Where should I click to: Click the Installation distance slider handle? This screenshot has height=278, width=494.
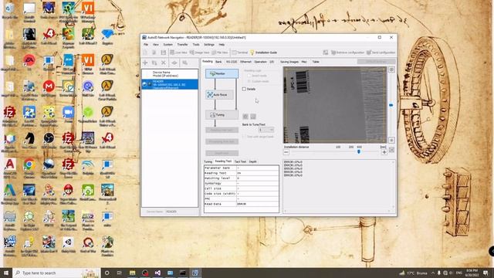pyautogui.click(x=358, y=152)
